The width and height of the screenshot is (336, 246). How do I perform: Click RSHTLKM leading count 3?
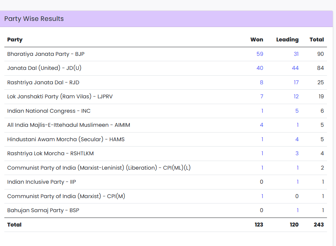[297, 153]
